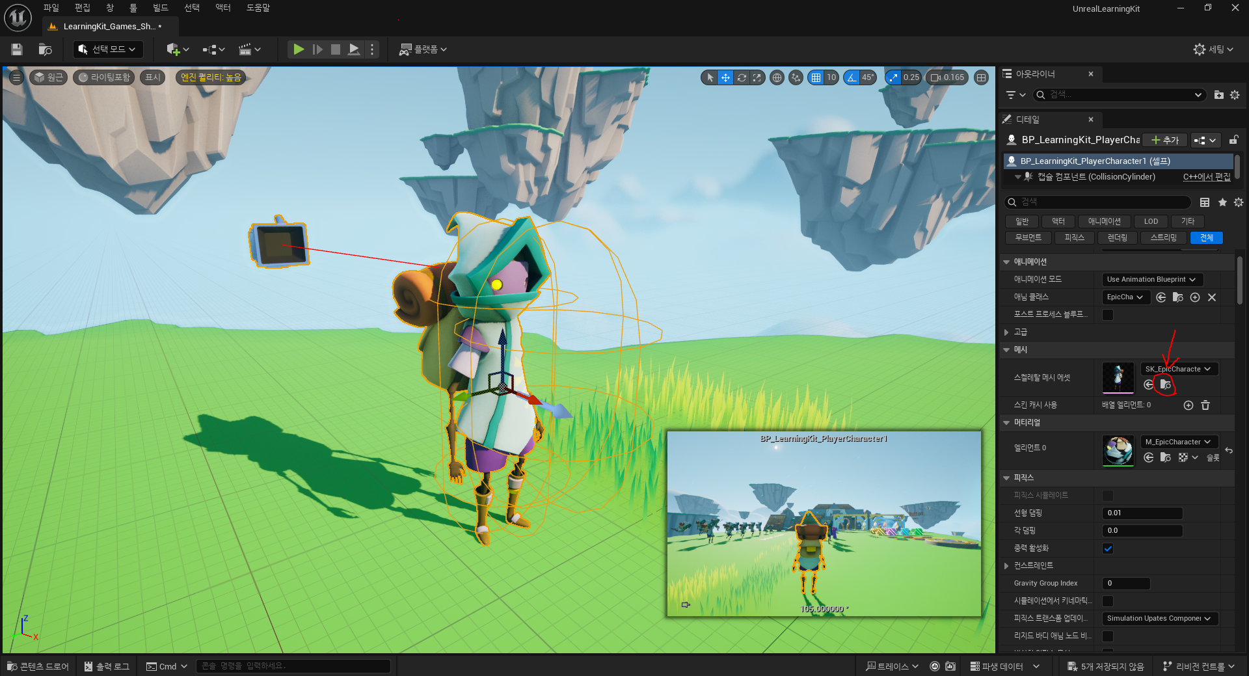1249x676 pixels.
Task: Click the viewport layout maximize icon
Action: point(981,77)
